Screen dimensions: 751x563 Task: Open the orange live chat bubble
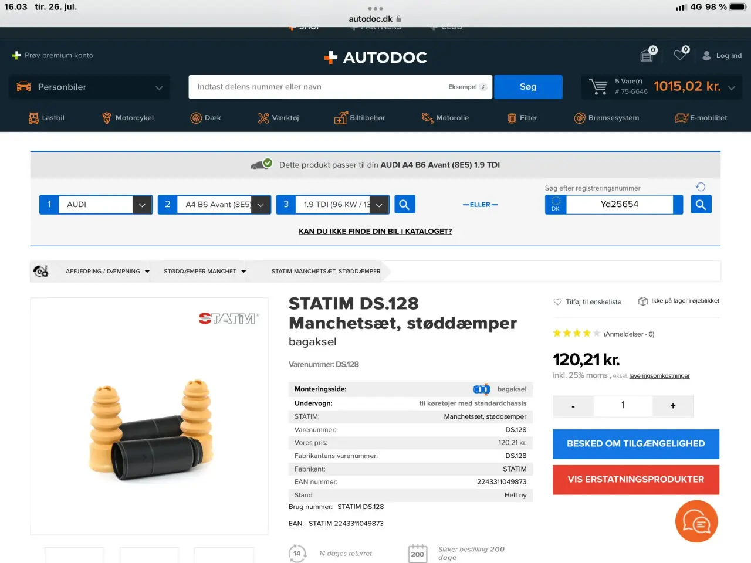(696, 521)
